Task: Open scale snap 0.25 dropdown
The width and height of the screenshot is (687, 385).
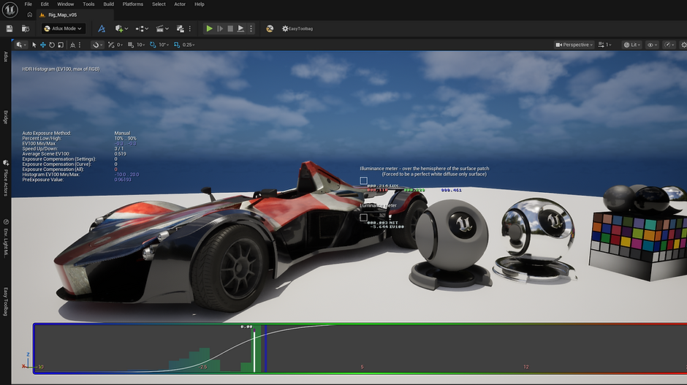Action: point(189,45)
